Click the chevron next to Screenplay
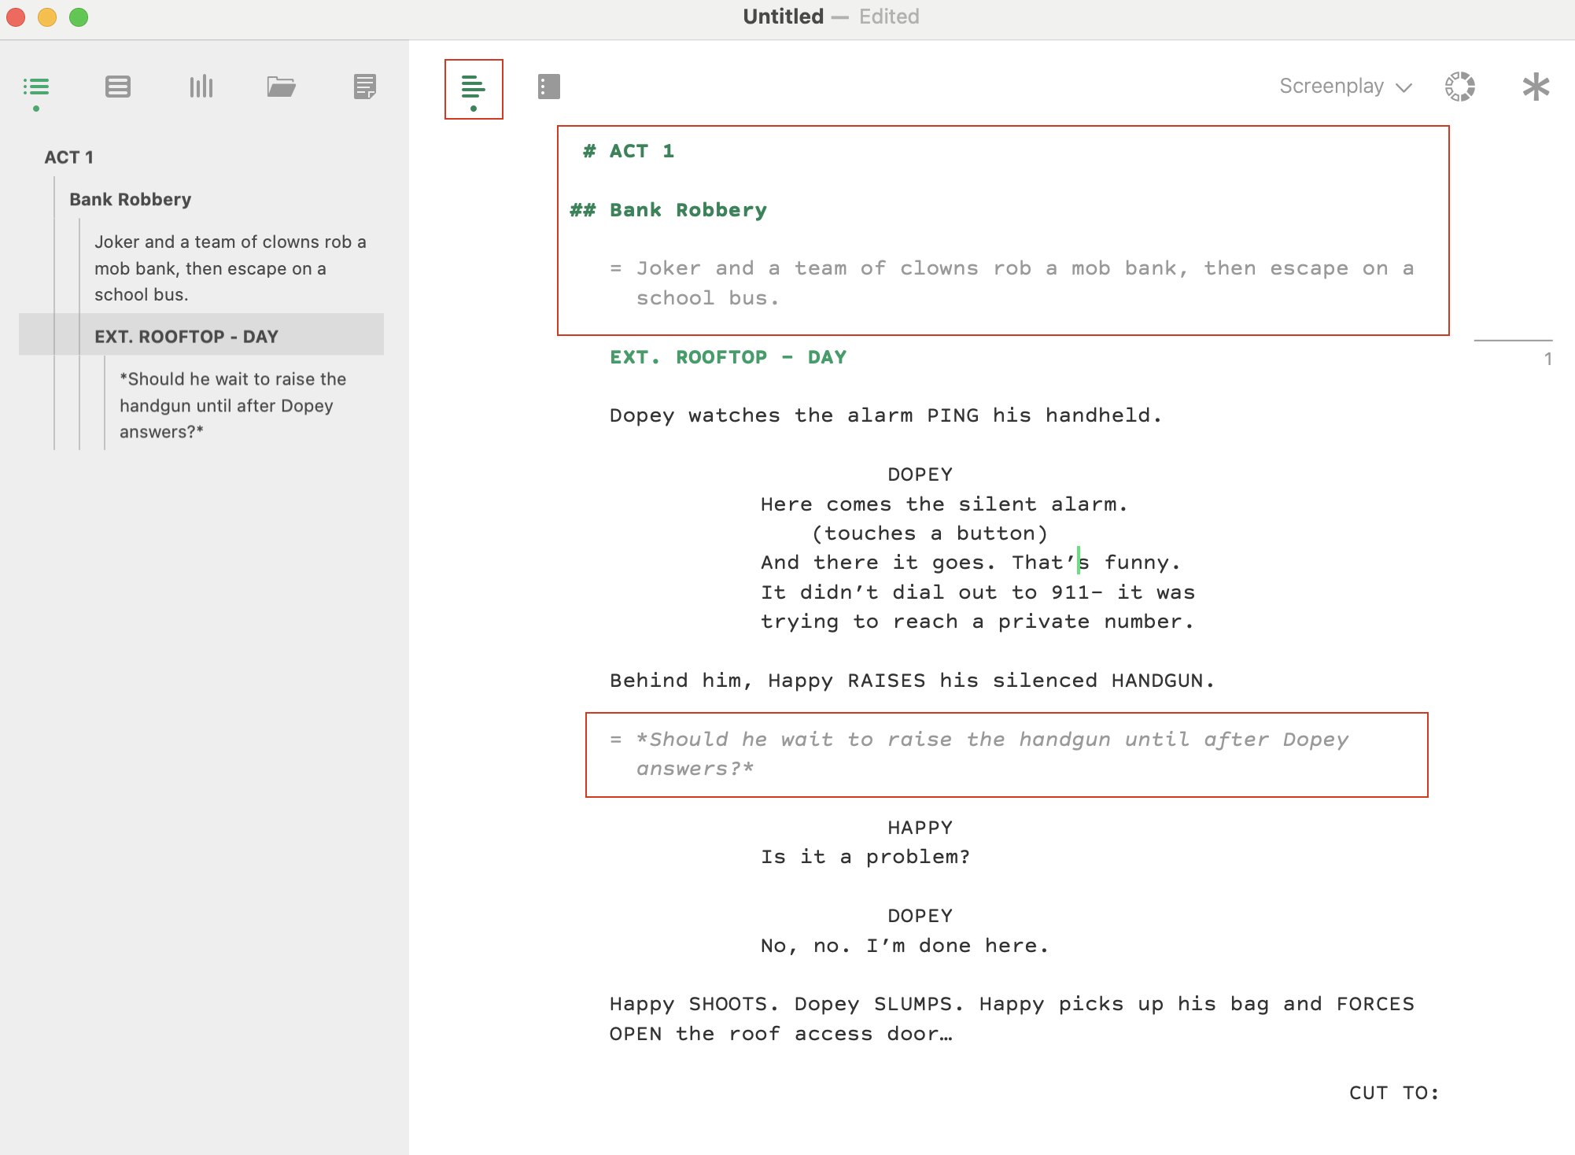1575x1155 pixels. pos(1404,87)
